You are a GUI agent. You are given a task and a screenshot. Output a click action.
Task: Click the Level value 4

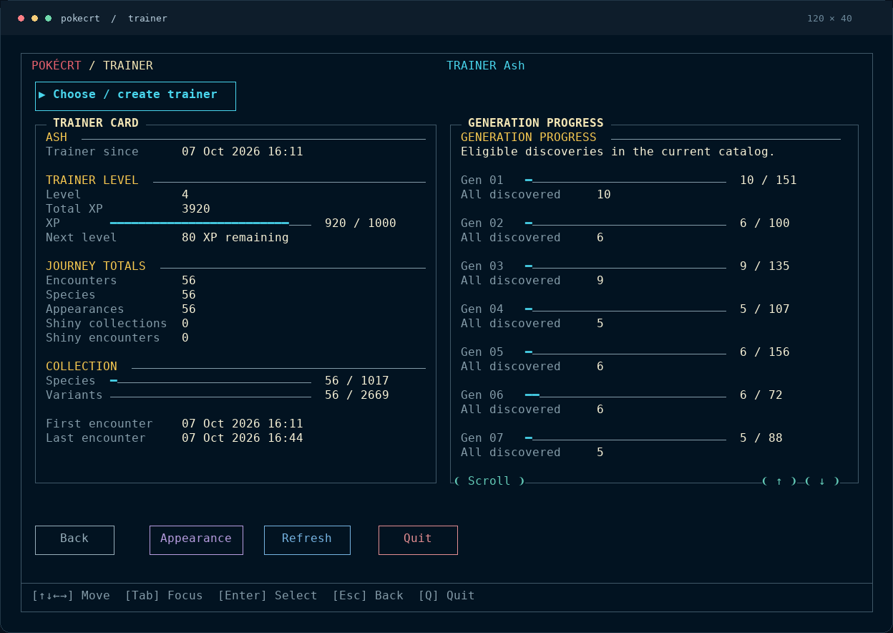click(185, 195)
